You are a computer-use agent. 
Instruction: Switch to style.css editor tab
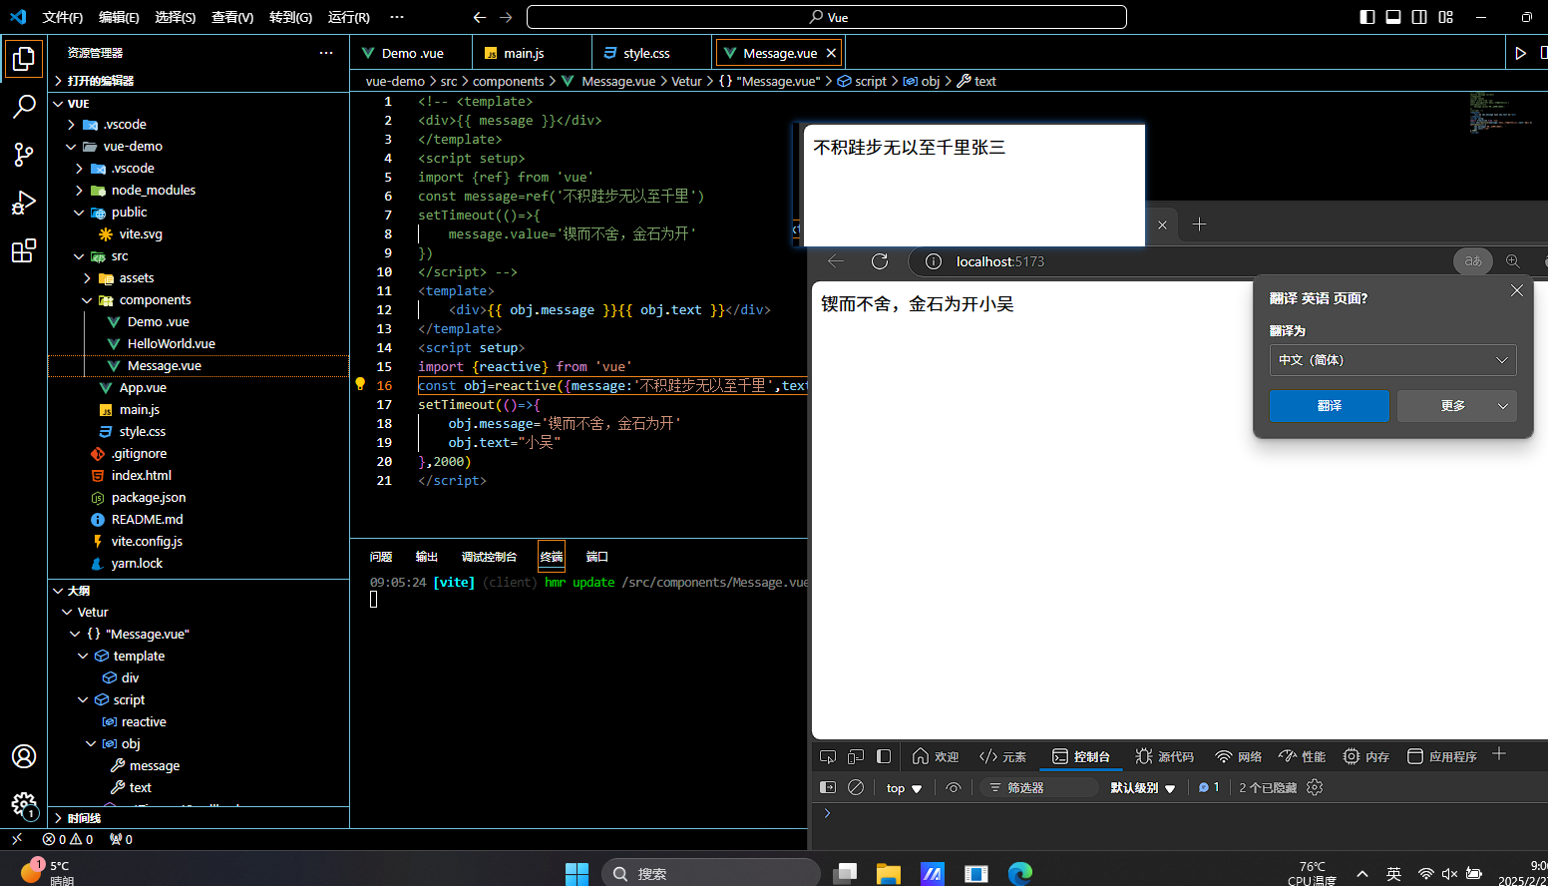coord(652,53)
